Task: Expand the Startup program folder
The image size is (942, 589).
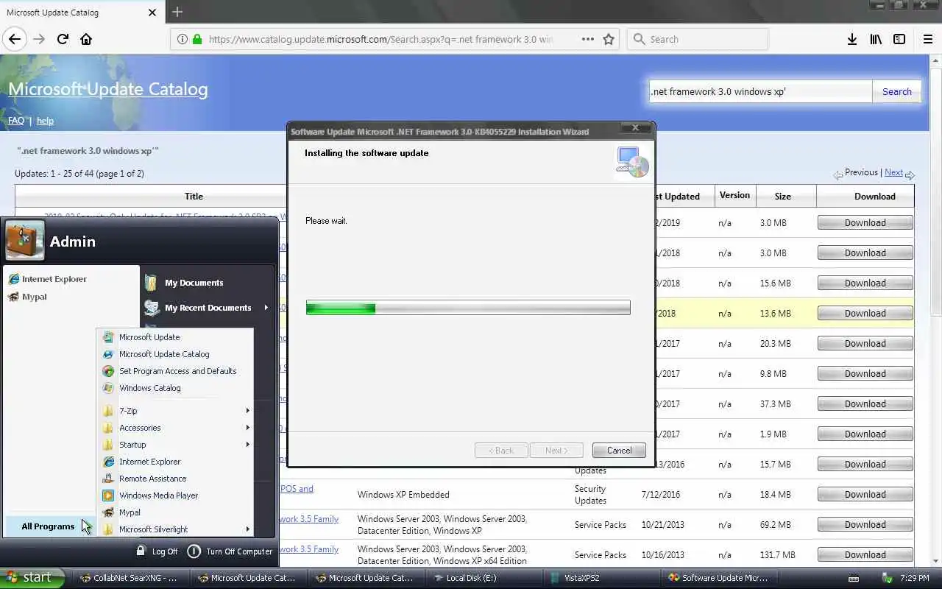Action: 175,445
